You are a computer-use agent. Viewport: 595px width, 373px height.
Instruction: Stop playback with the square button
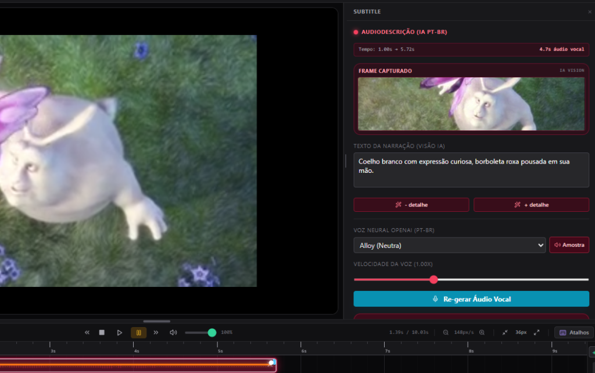click(102, 332)
